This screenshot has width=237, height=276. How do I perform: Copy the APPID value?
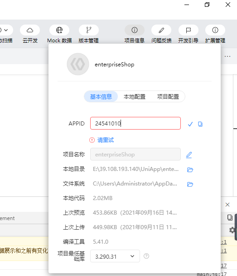coord(200,124)
